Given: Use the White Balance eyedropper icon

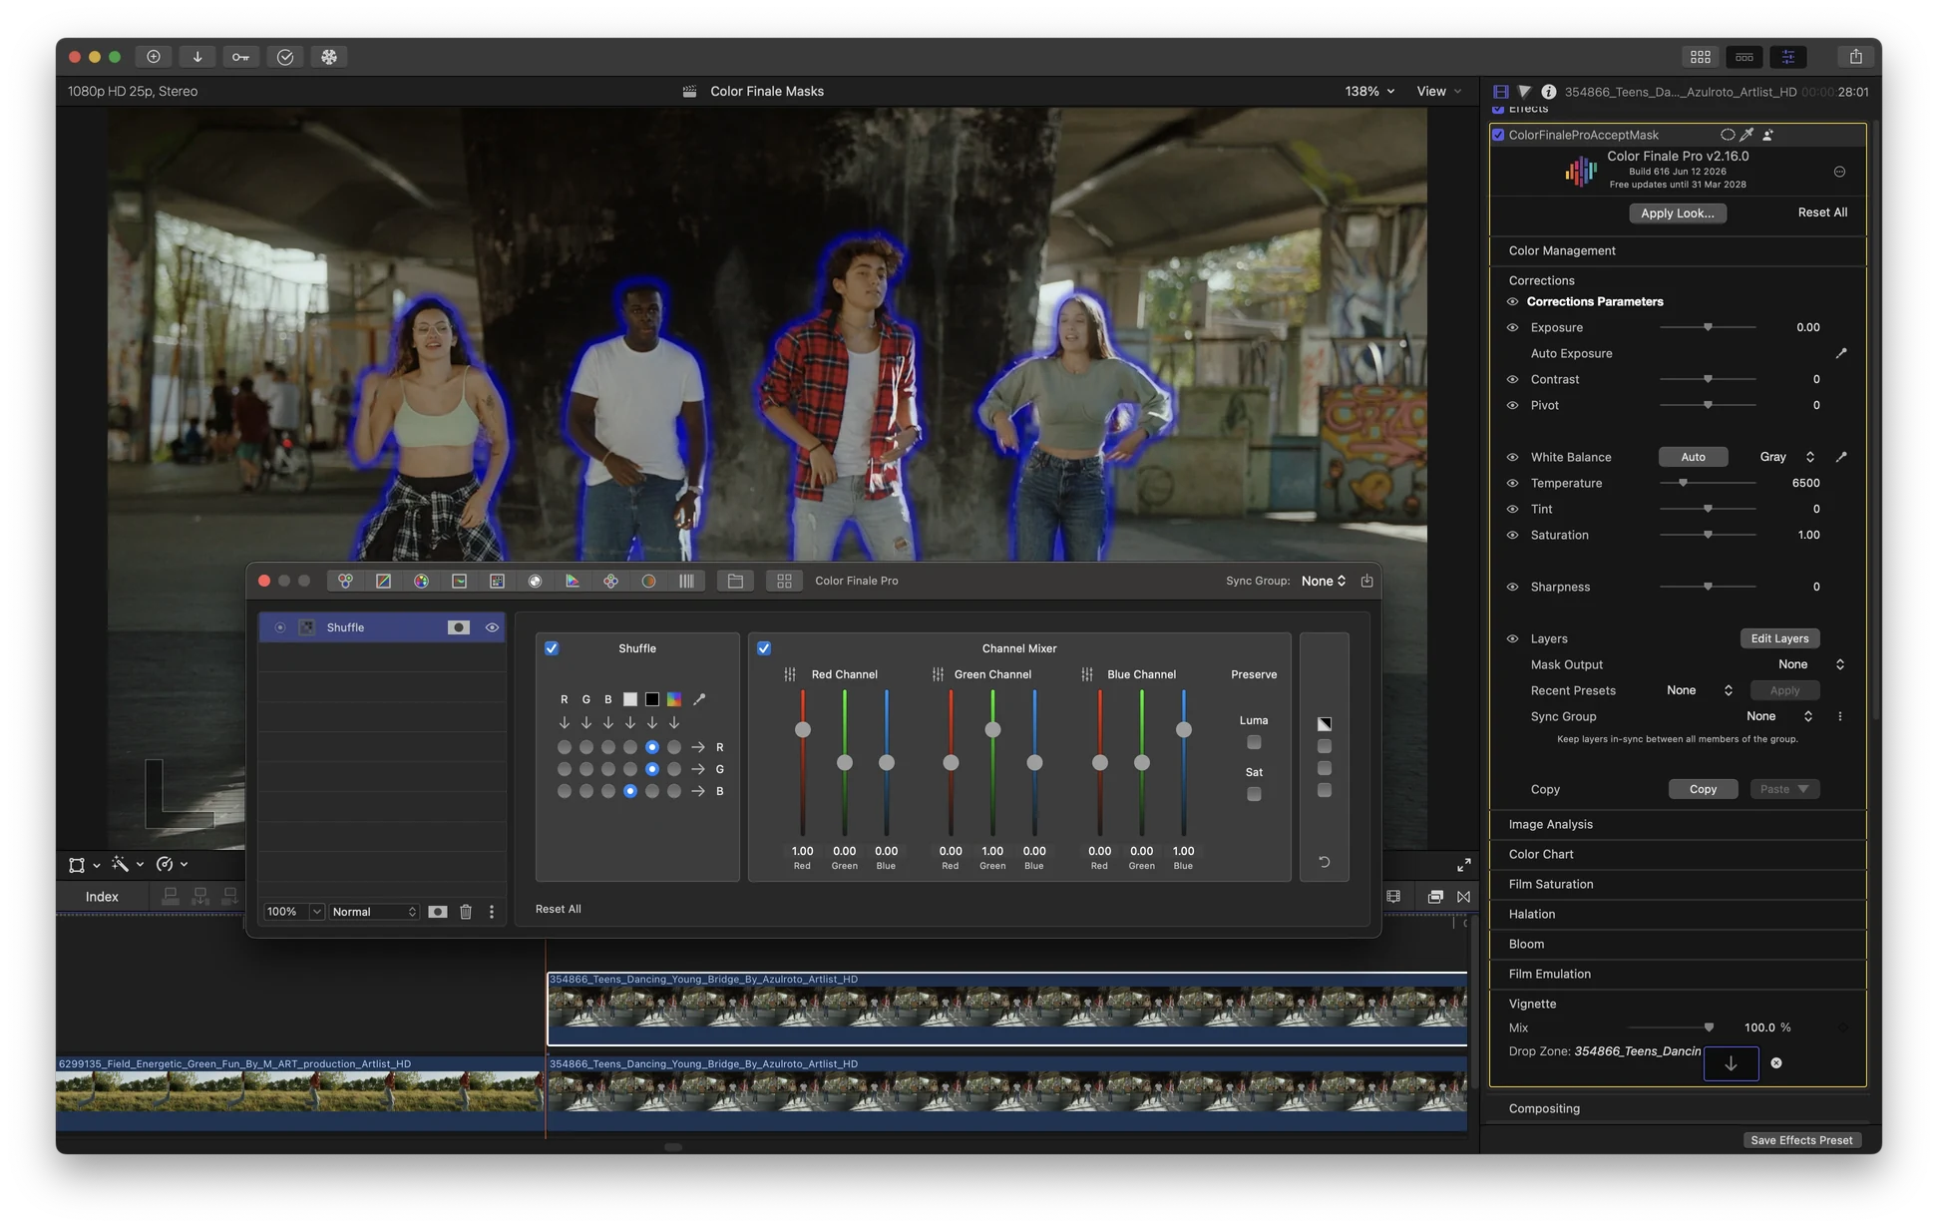Looking at the screenshot, I should point(1841,457).
